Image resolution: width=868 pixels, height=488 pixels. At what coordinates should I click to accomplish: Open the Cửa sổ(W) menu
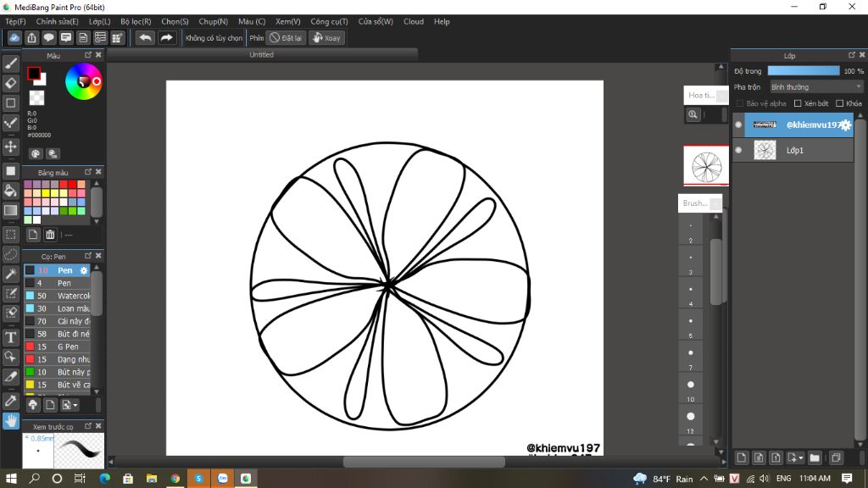[376, 21]
